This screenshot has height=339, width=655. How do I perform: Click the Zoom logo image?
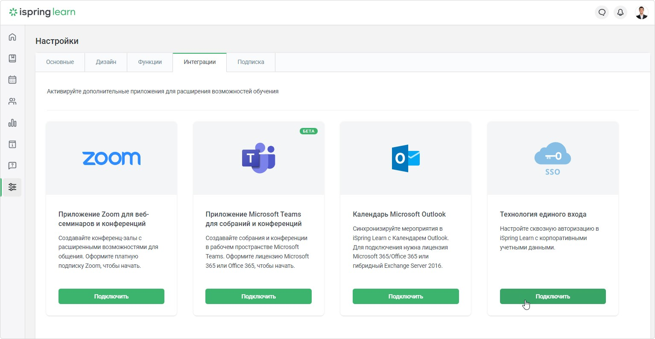coord(111,158)
